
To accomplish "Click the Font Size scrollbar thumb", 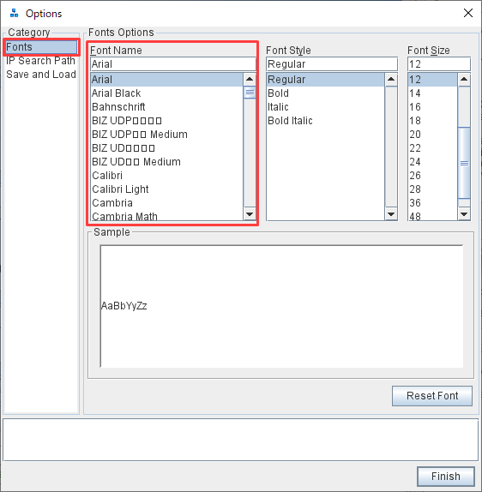I will (464, 163).
